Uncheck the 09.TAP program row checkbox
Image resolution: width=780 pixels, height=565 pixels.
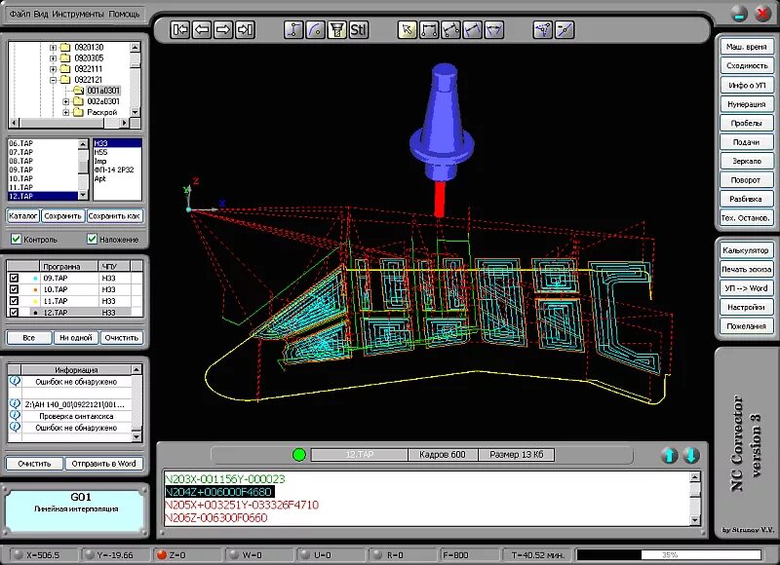point(14,278)
